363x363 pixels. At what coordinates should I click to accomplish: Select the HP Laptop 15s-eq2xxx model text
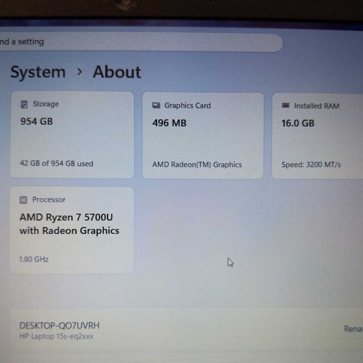point(57,336)
